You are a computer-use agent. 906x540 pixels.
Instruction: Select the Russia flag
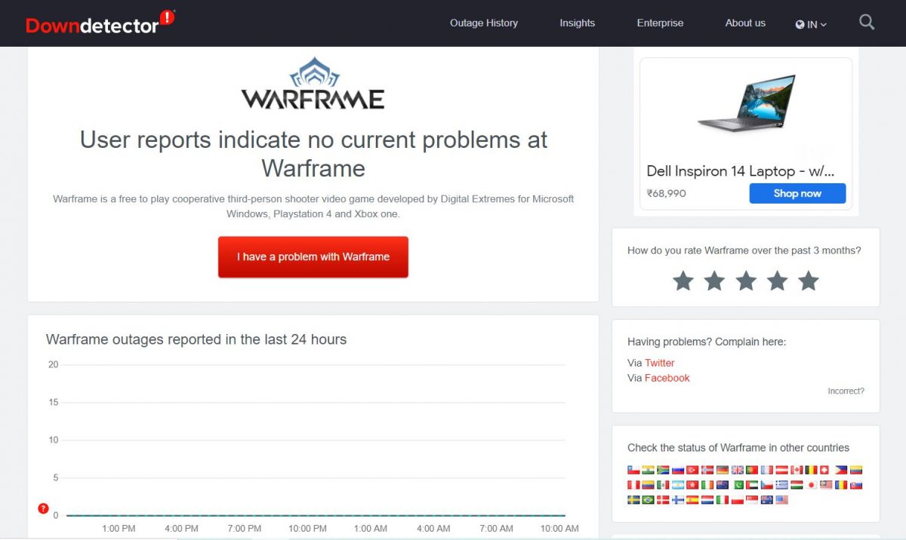click(678, 470)
